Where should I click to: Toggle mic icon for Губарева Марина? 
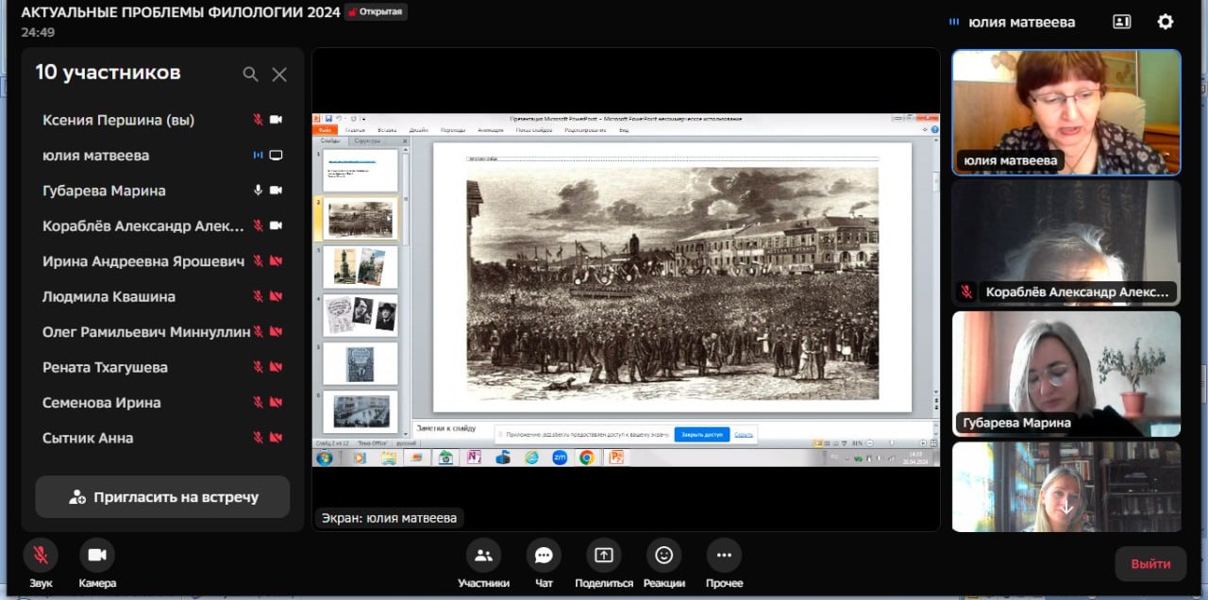pyautogui.click(x=258, y=191)
